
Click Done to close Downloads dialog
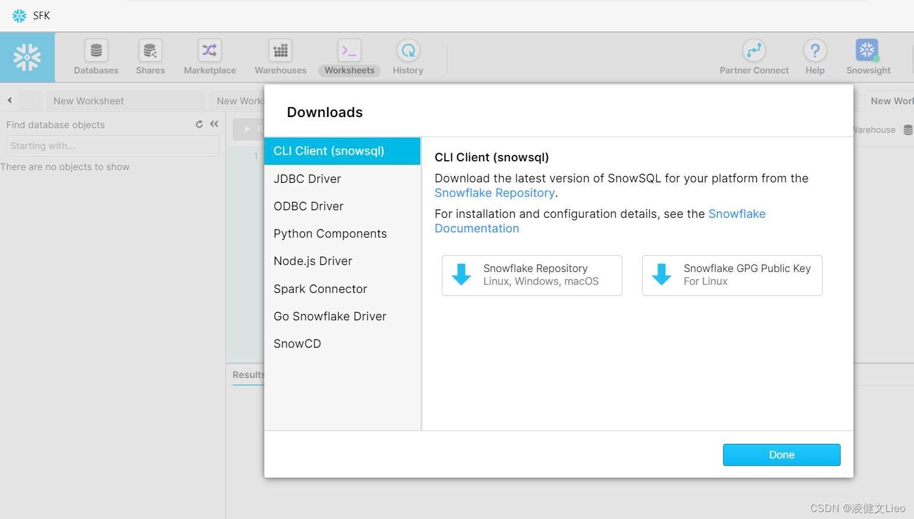point(782,455)
